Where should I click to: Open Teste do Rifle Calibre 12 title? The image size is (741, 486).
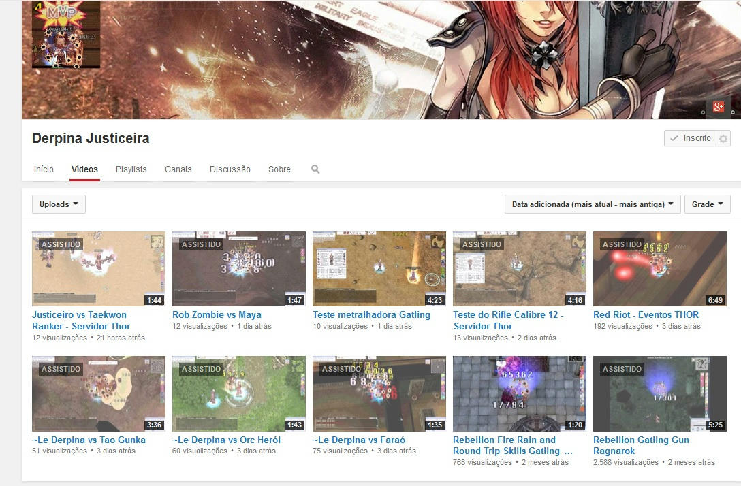(508, 320)
